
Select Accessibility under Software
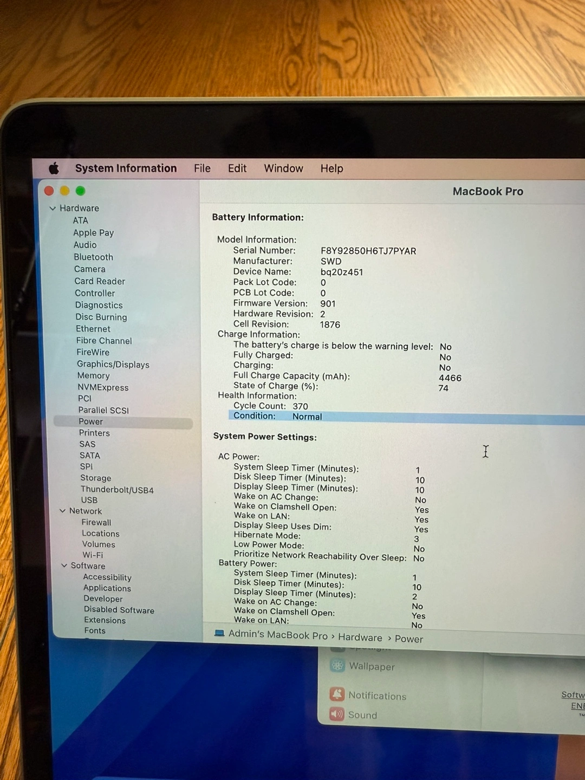tap(107, 577)
